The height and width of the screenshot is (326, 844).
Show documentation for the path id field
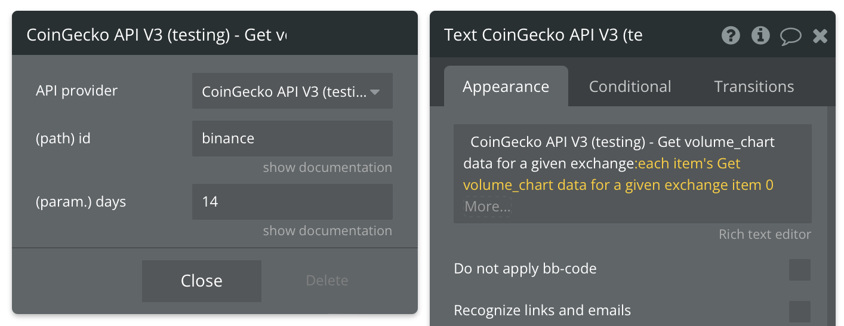pyautogui.click(x=327, y=167)
